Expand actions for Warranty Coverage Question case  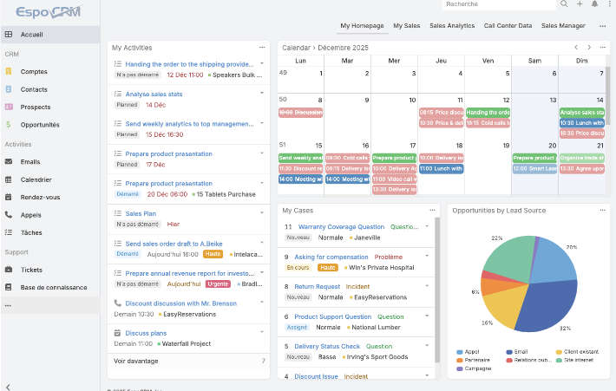pos(427,226)
